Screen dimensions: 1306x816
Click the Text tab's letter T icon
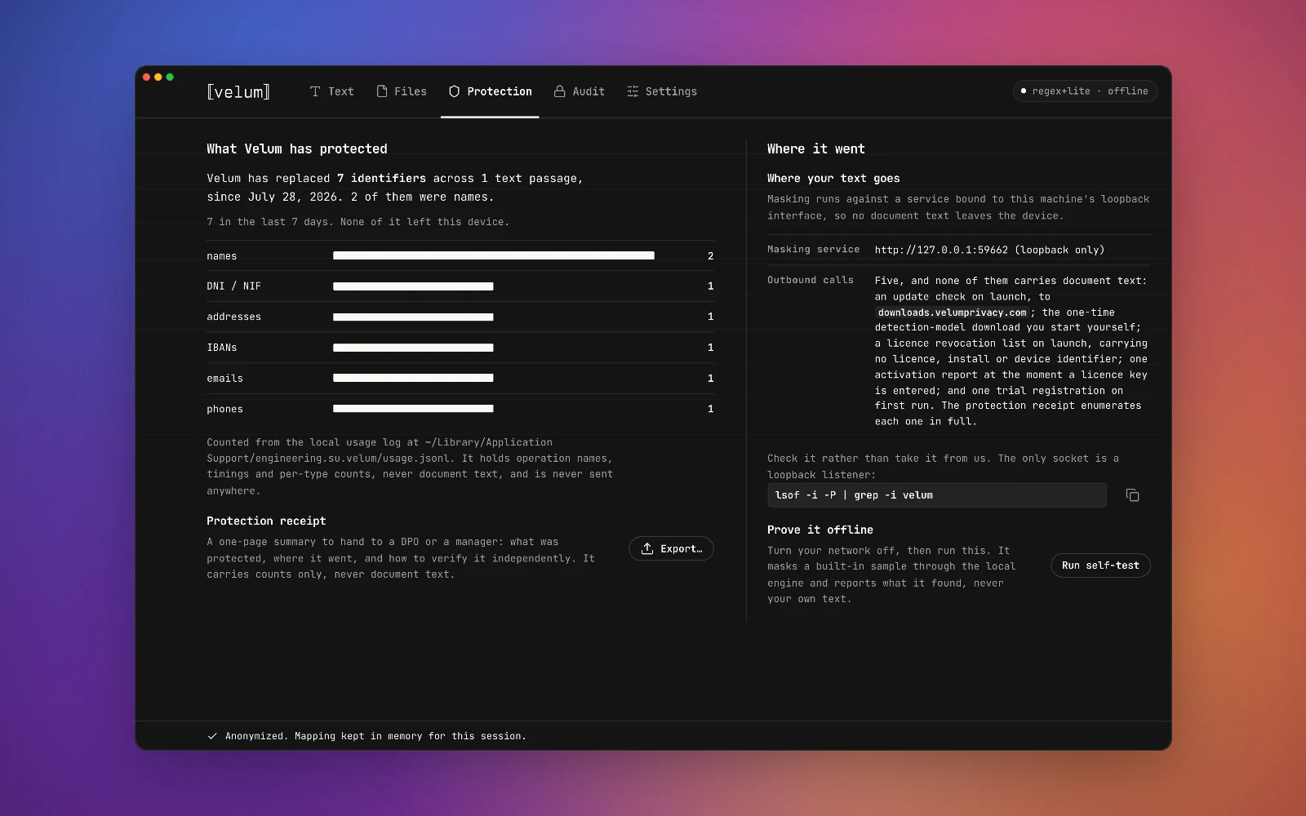(x=315, y=91)
